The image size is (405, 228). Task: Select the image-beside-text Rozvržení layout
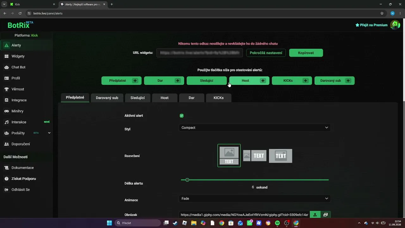[255, 156]
